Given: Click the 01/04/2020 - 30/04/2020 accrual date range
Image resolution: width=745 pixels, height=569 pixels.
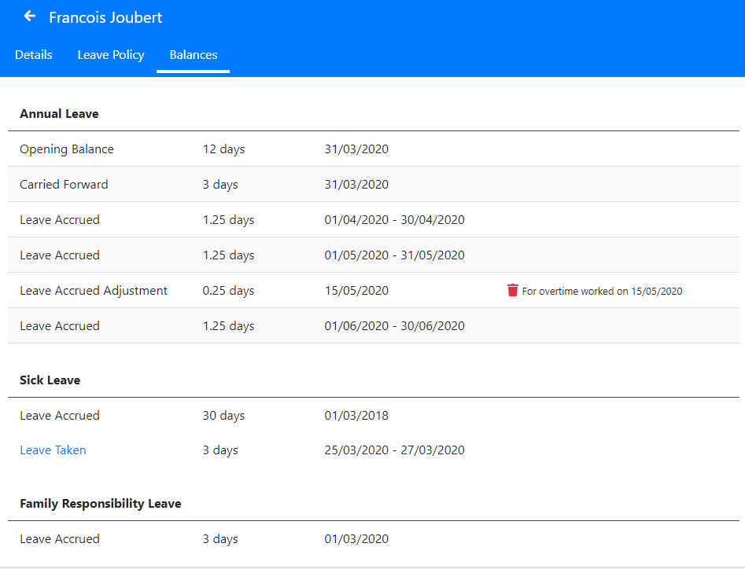Looking at the screenshot, I should (x=394, y=220).
